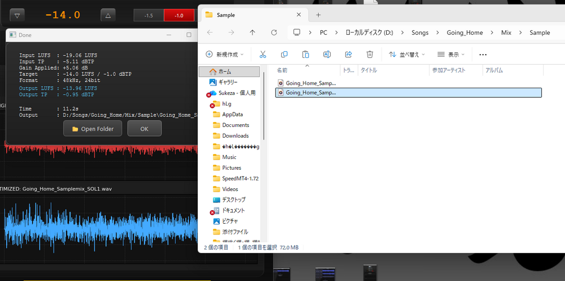Open the three-dot more options menu
Image resolution: width=565 pixels, height=281 pixels.
[483, 55]
